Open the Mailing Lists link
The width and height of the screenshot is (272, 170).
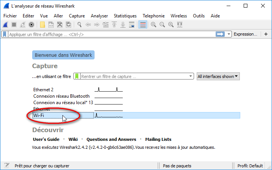pyautogui.click(x=158, y=139)
